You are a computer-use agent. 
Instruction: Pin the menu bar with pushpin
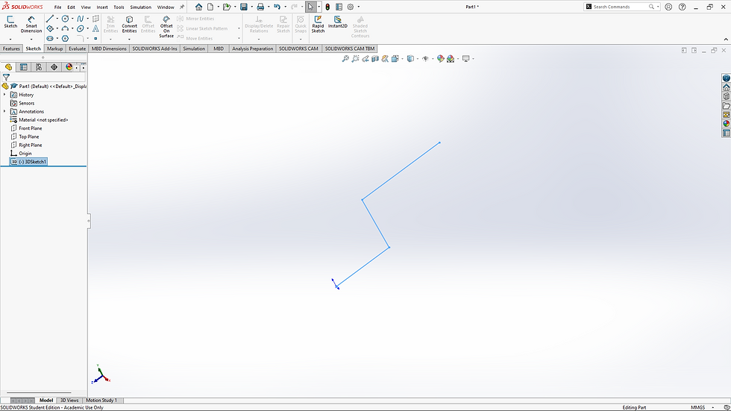click(x=182, y=7)
